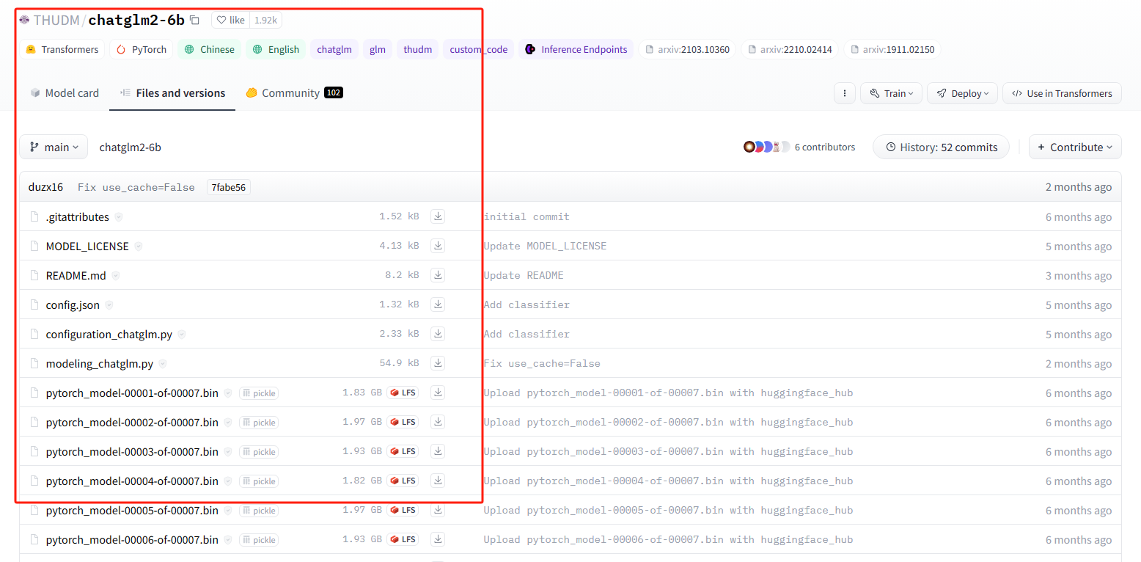Click pickle badge for pytorch_model-00002-of-00007.bin

tap(259, 423)
